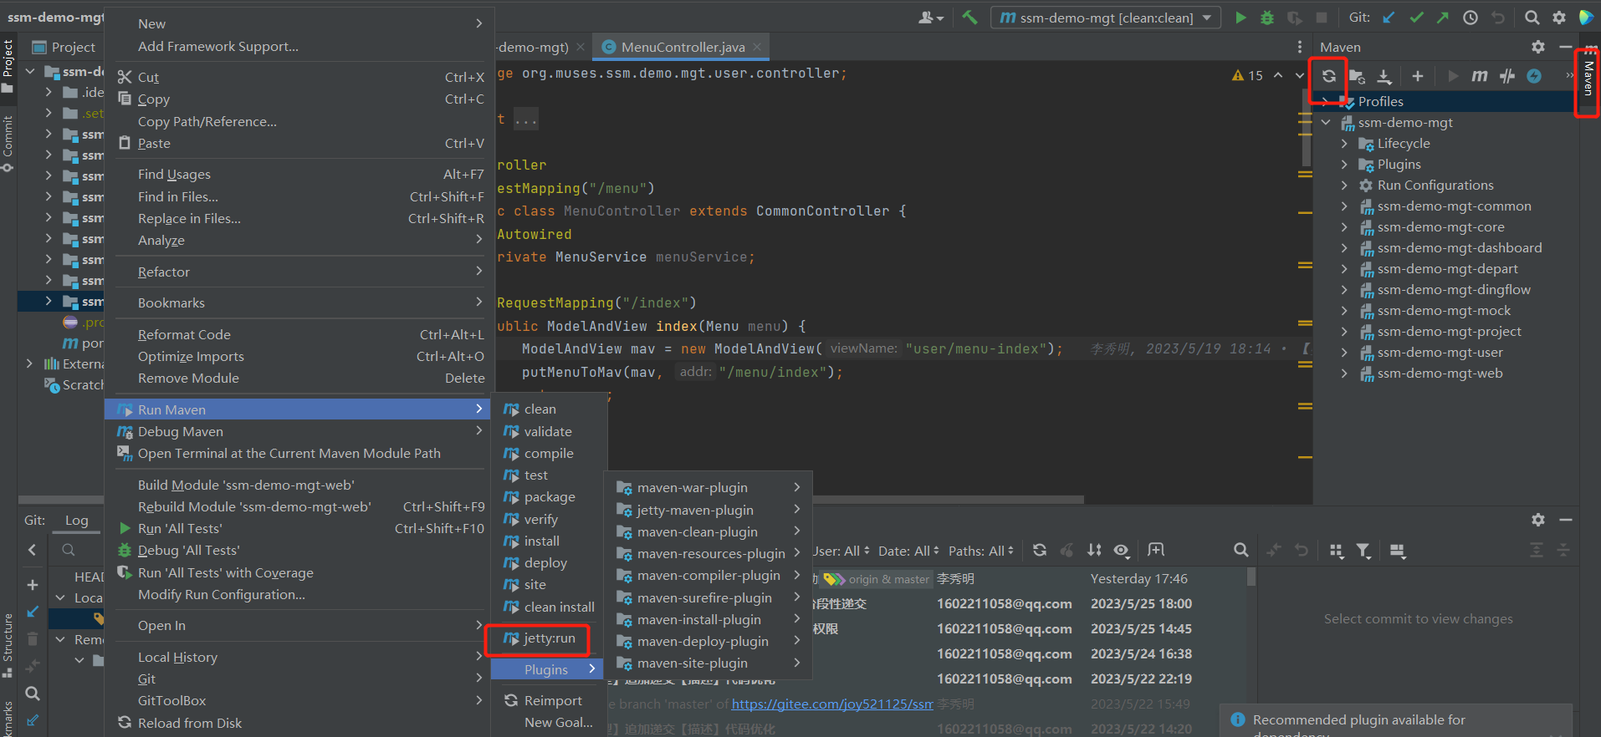Viewport: 1601px width, 737px height.
Task: Open the Paths: All filter dropdown
Action: click(981, 551)
